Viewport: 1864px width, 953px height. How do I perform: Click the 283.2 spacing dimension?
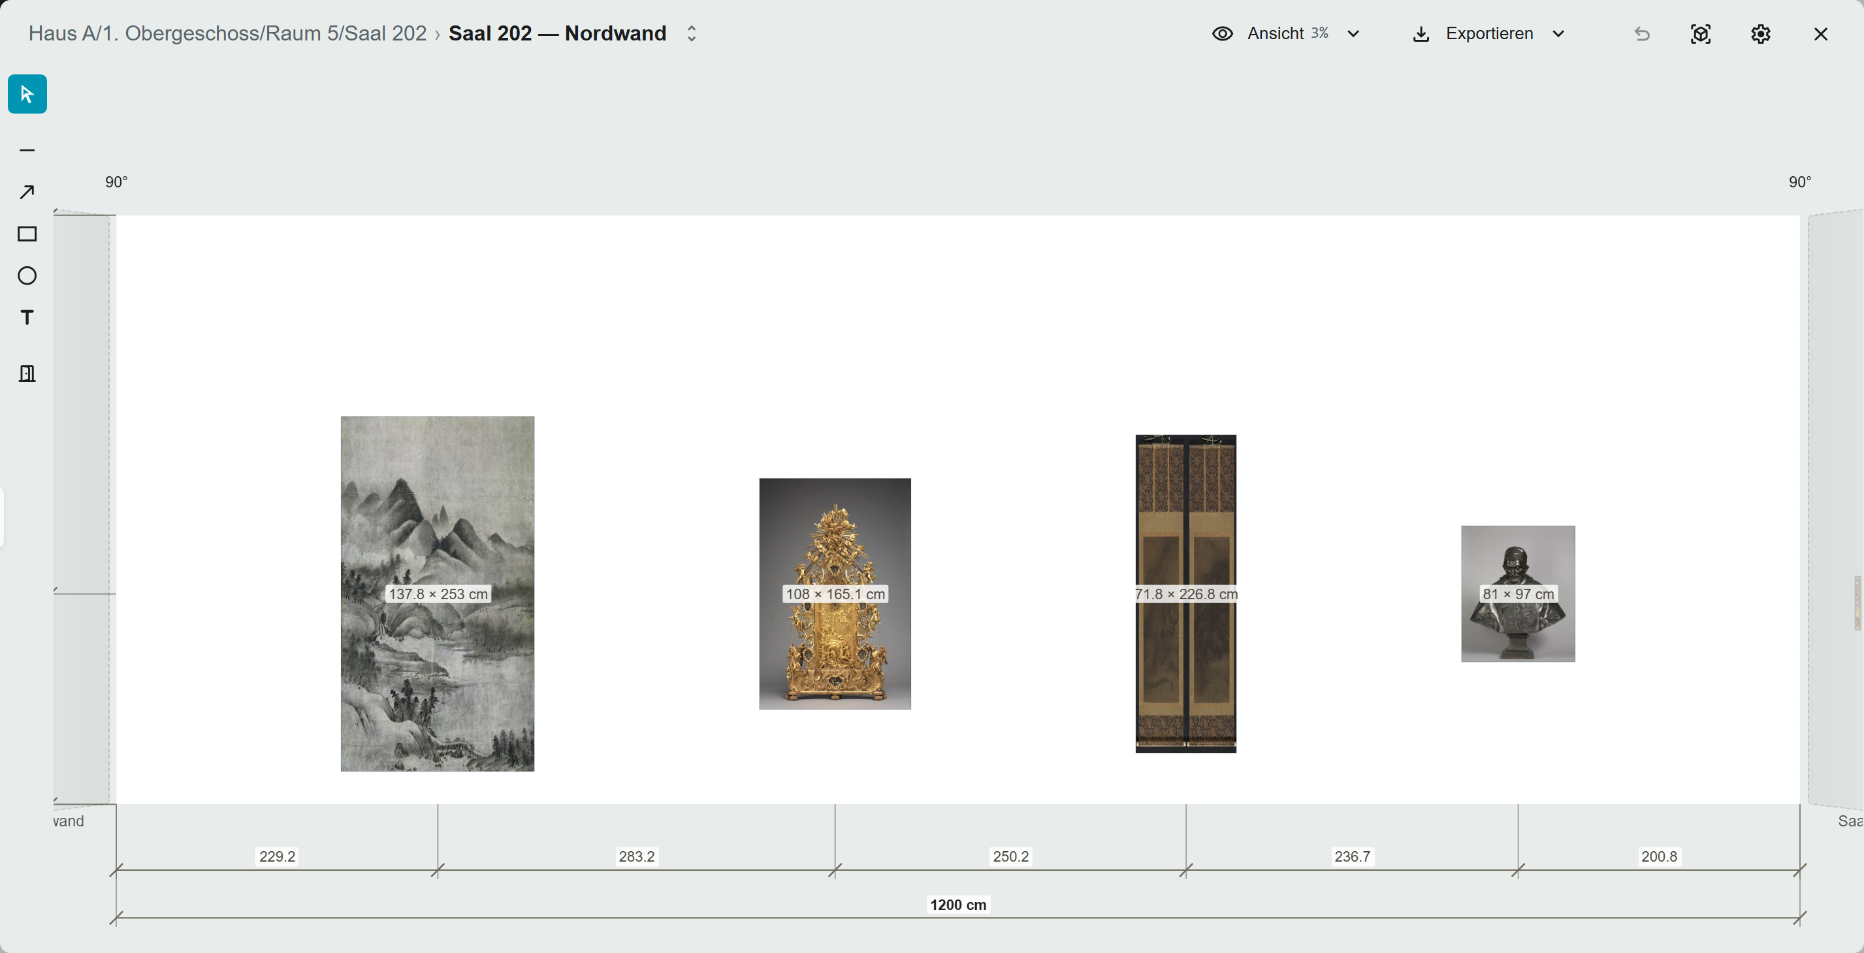[637, 856]
